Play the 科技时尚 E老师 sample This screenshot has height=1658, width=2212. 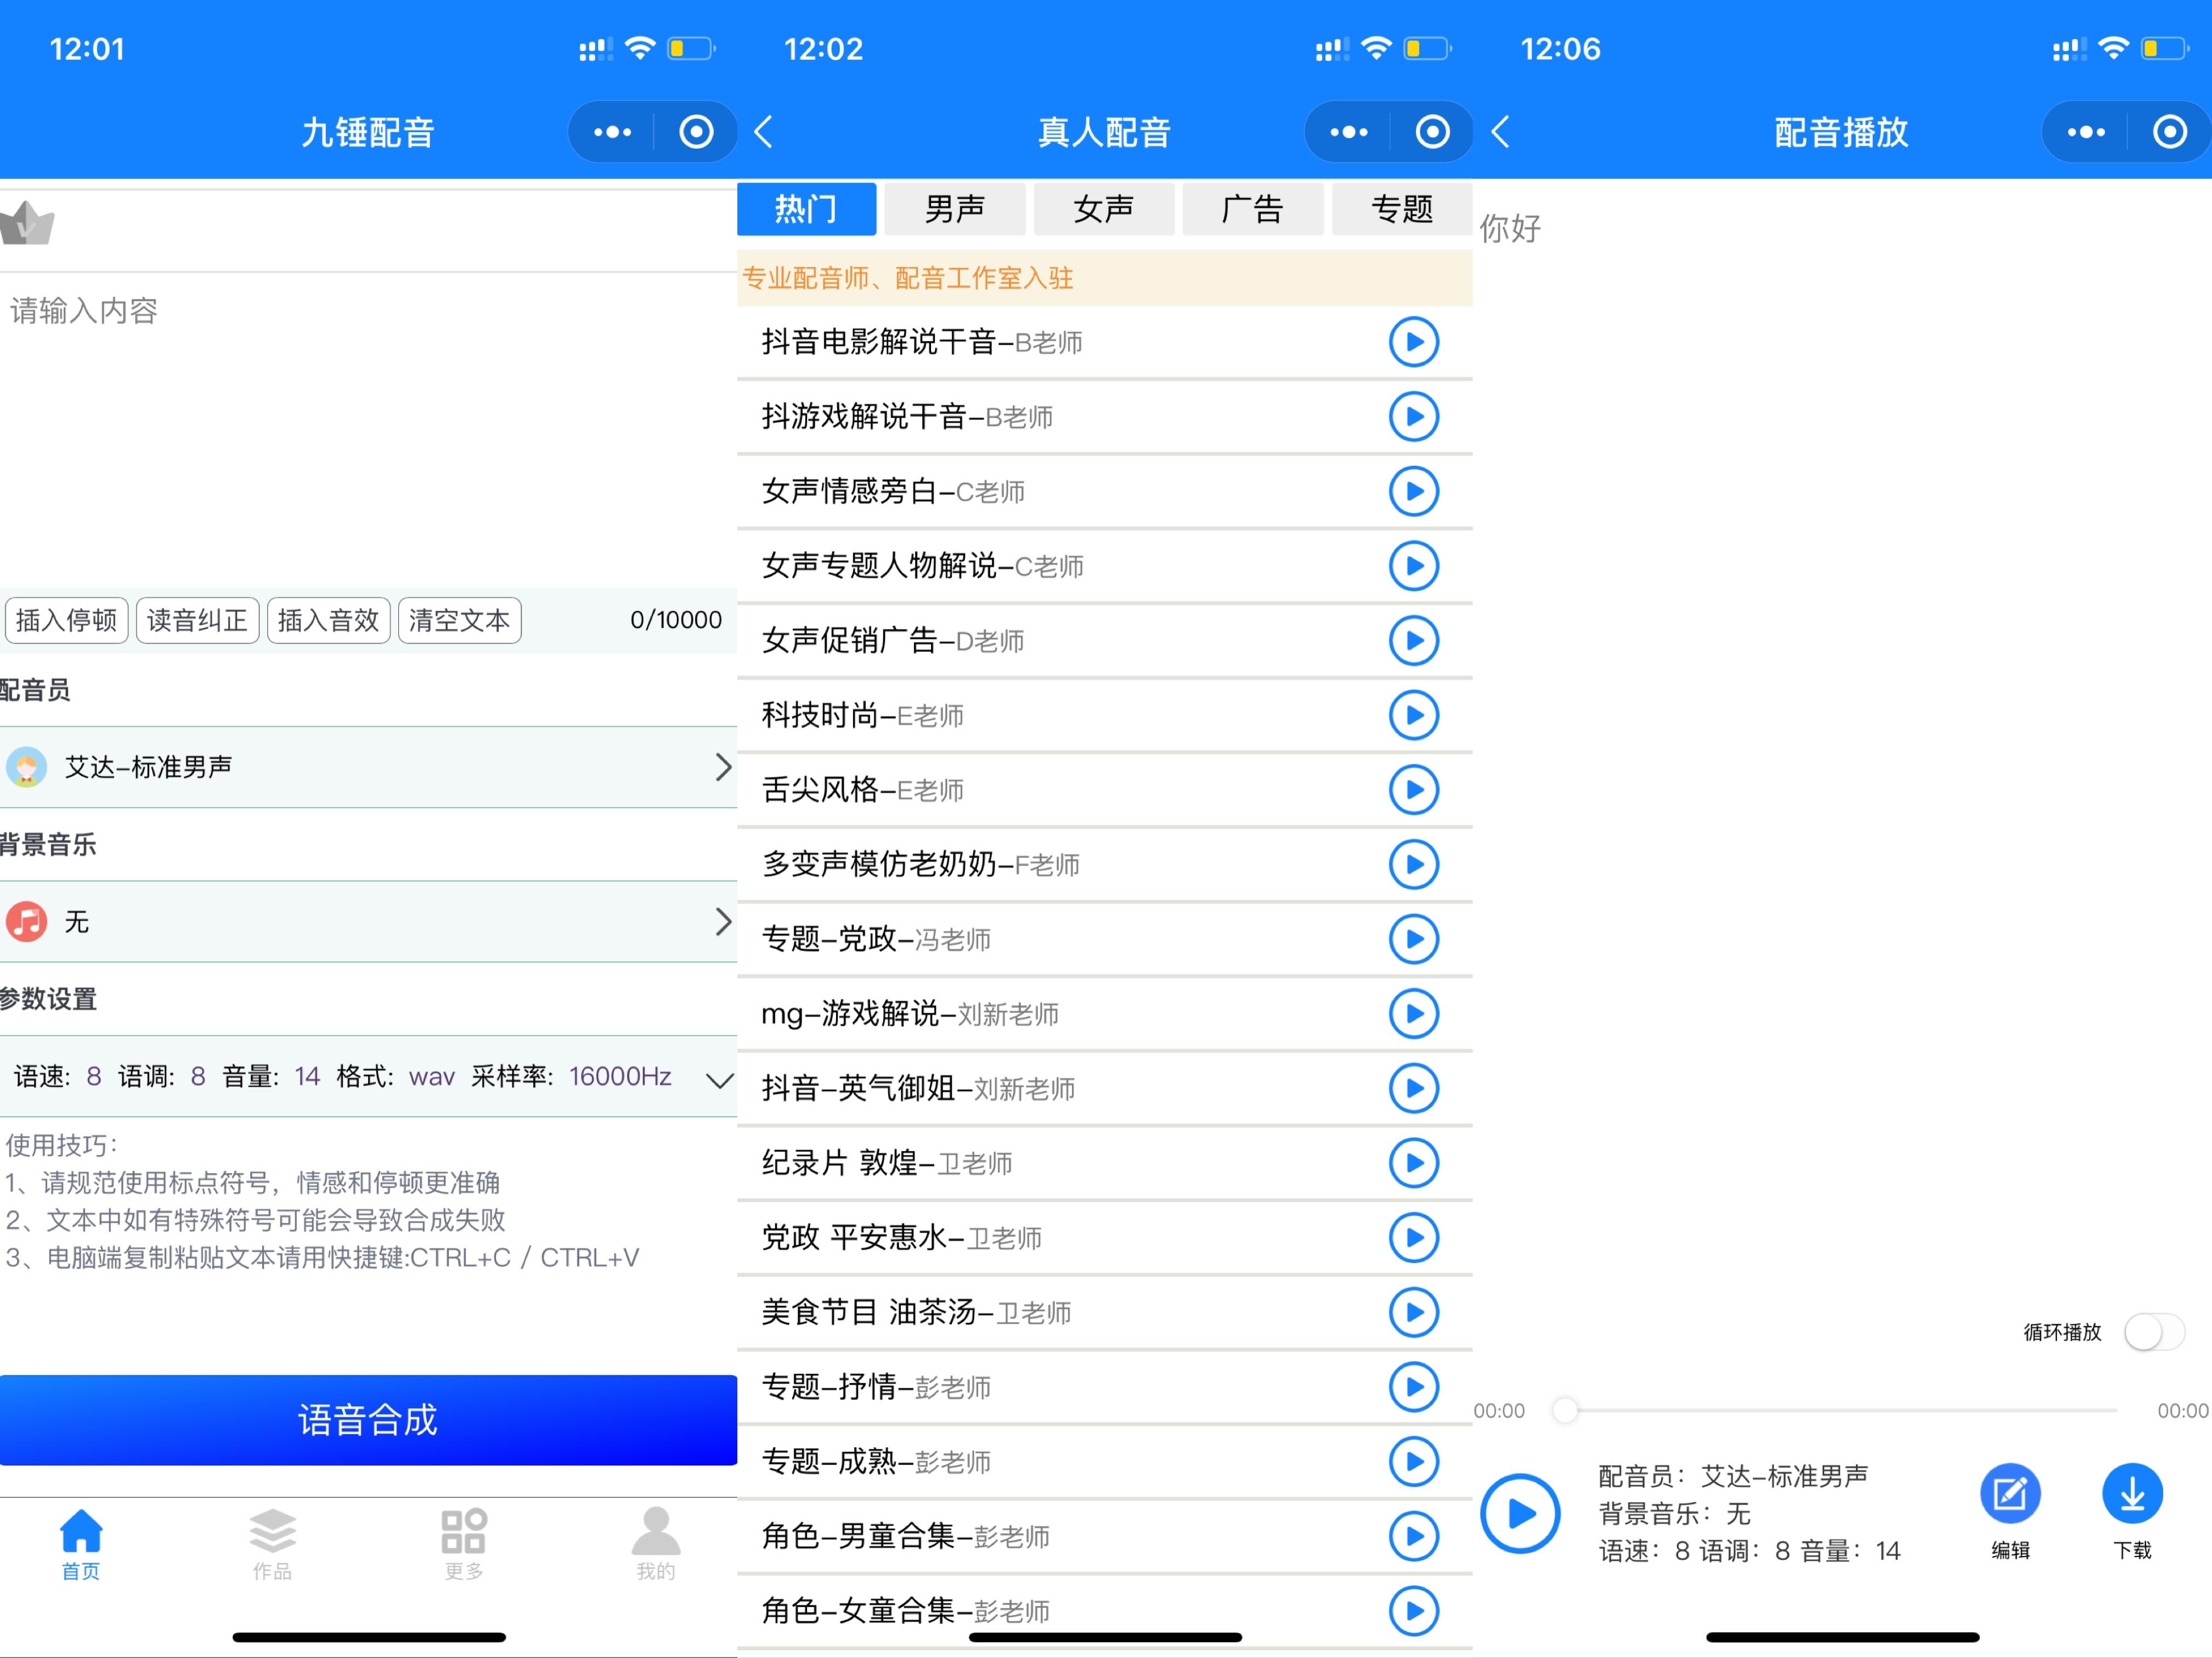coord(1413,715)
